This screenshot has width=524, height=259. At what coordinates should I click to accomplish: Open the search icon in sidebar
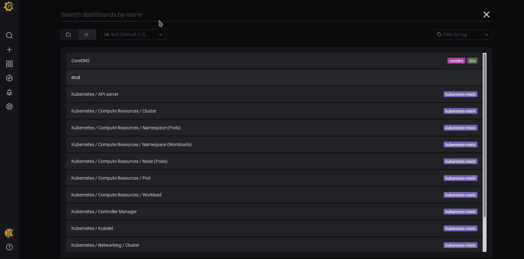(9, 35)
